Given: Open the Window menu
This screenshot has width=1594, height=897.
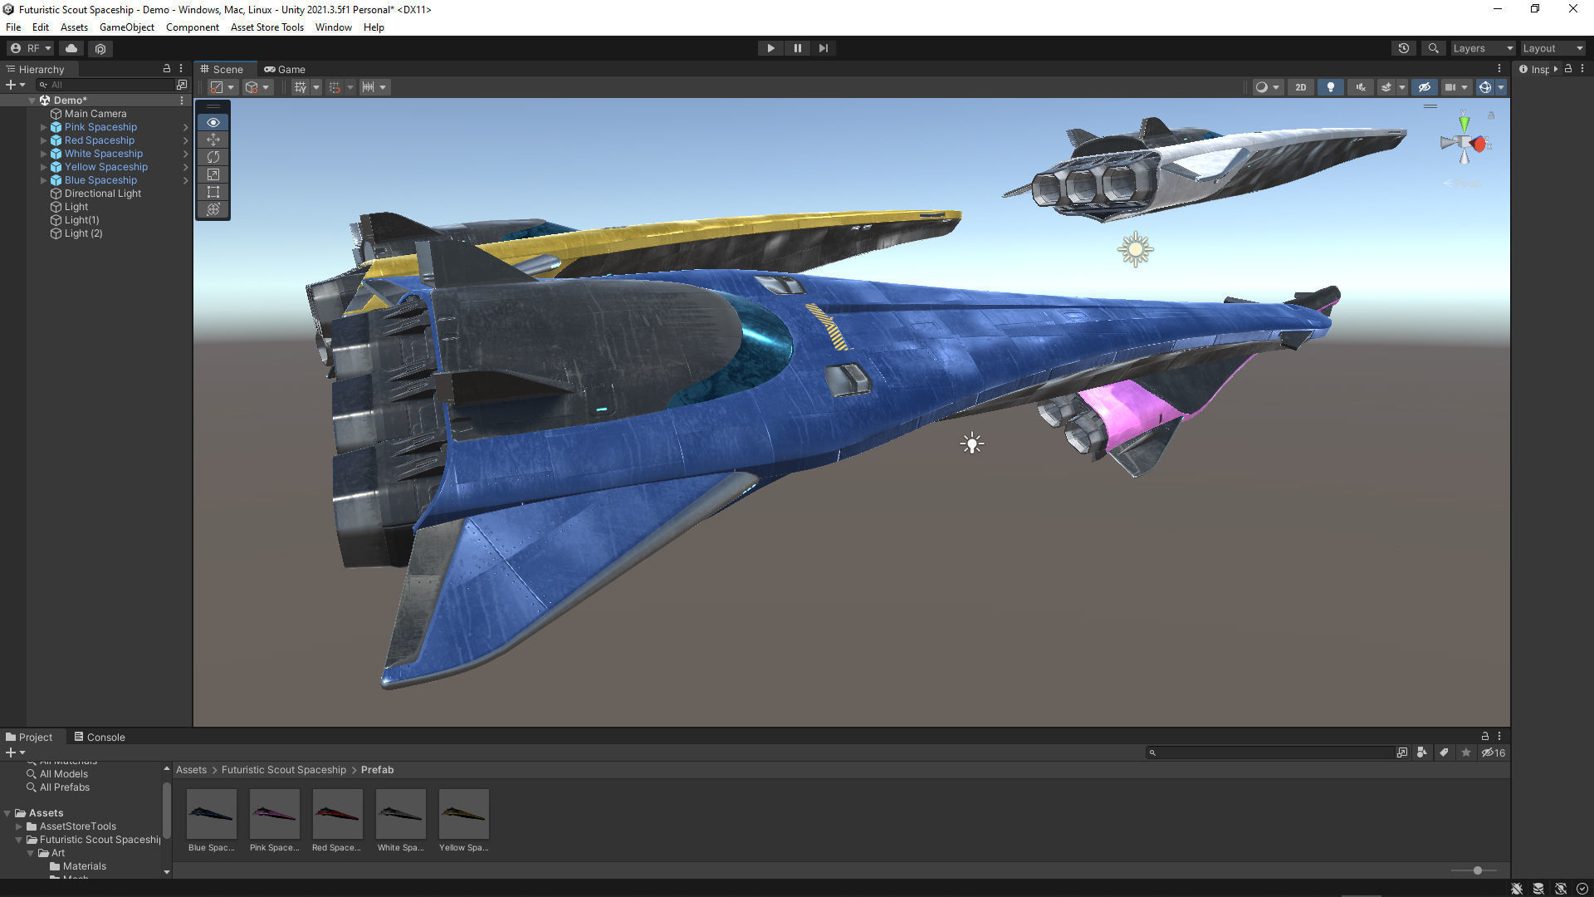Looking at the screenshot, I should [334, 27].
